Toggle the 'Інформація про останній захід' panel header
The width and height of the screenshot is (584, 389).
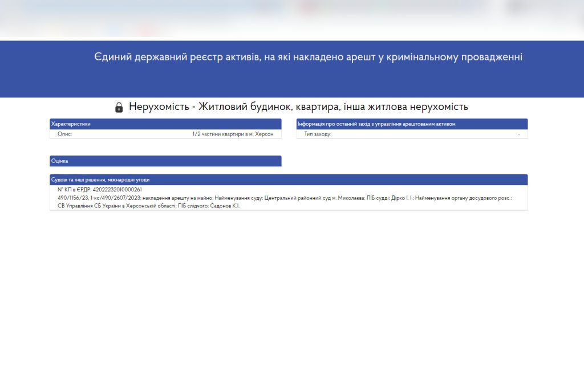(x=412, y=124)
